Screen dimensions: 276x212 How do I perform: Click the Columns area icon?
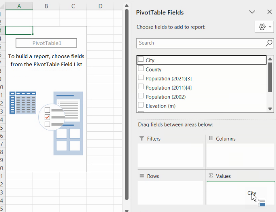click(210, 139)
